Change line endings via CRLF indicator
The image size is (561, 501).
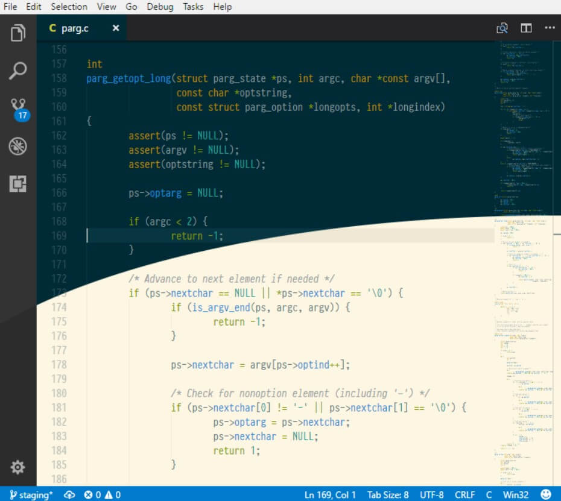tap(464, 494)
